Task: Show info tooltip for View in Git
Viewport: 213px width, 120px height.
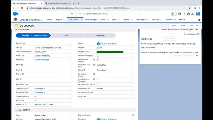Action: 26,104
